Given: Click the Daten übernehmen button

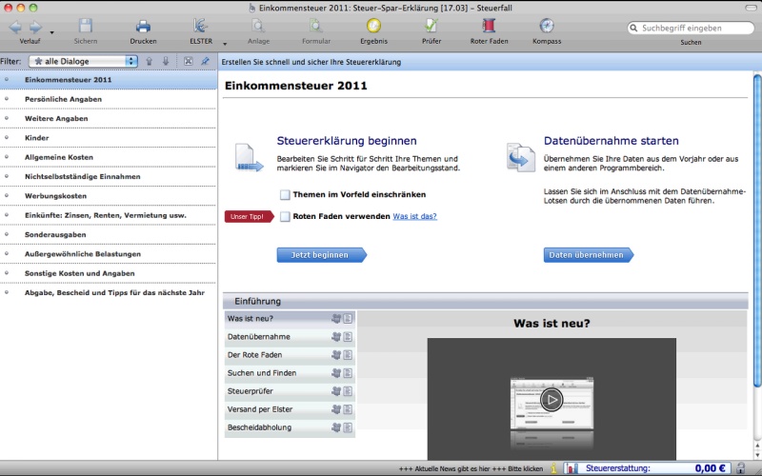Looking at the screenshot, I should tap(589, 255).
